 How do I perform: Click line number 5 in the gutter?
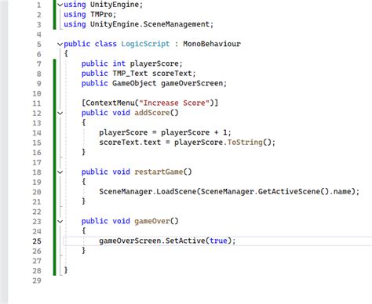click(39, 44)
